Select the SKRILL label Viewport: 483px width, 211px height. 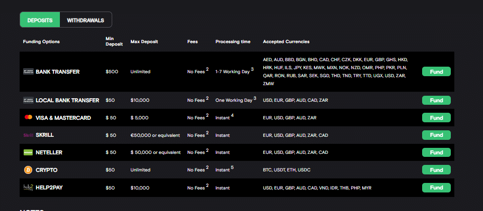pos(45,135)
